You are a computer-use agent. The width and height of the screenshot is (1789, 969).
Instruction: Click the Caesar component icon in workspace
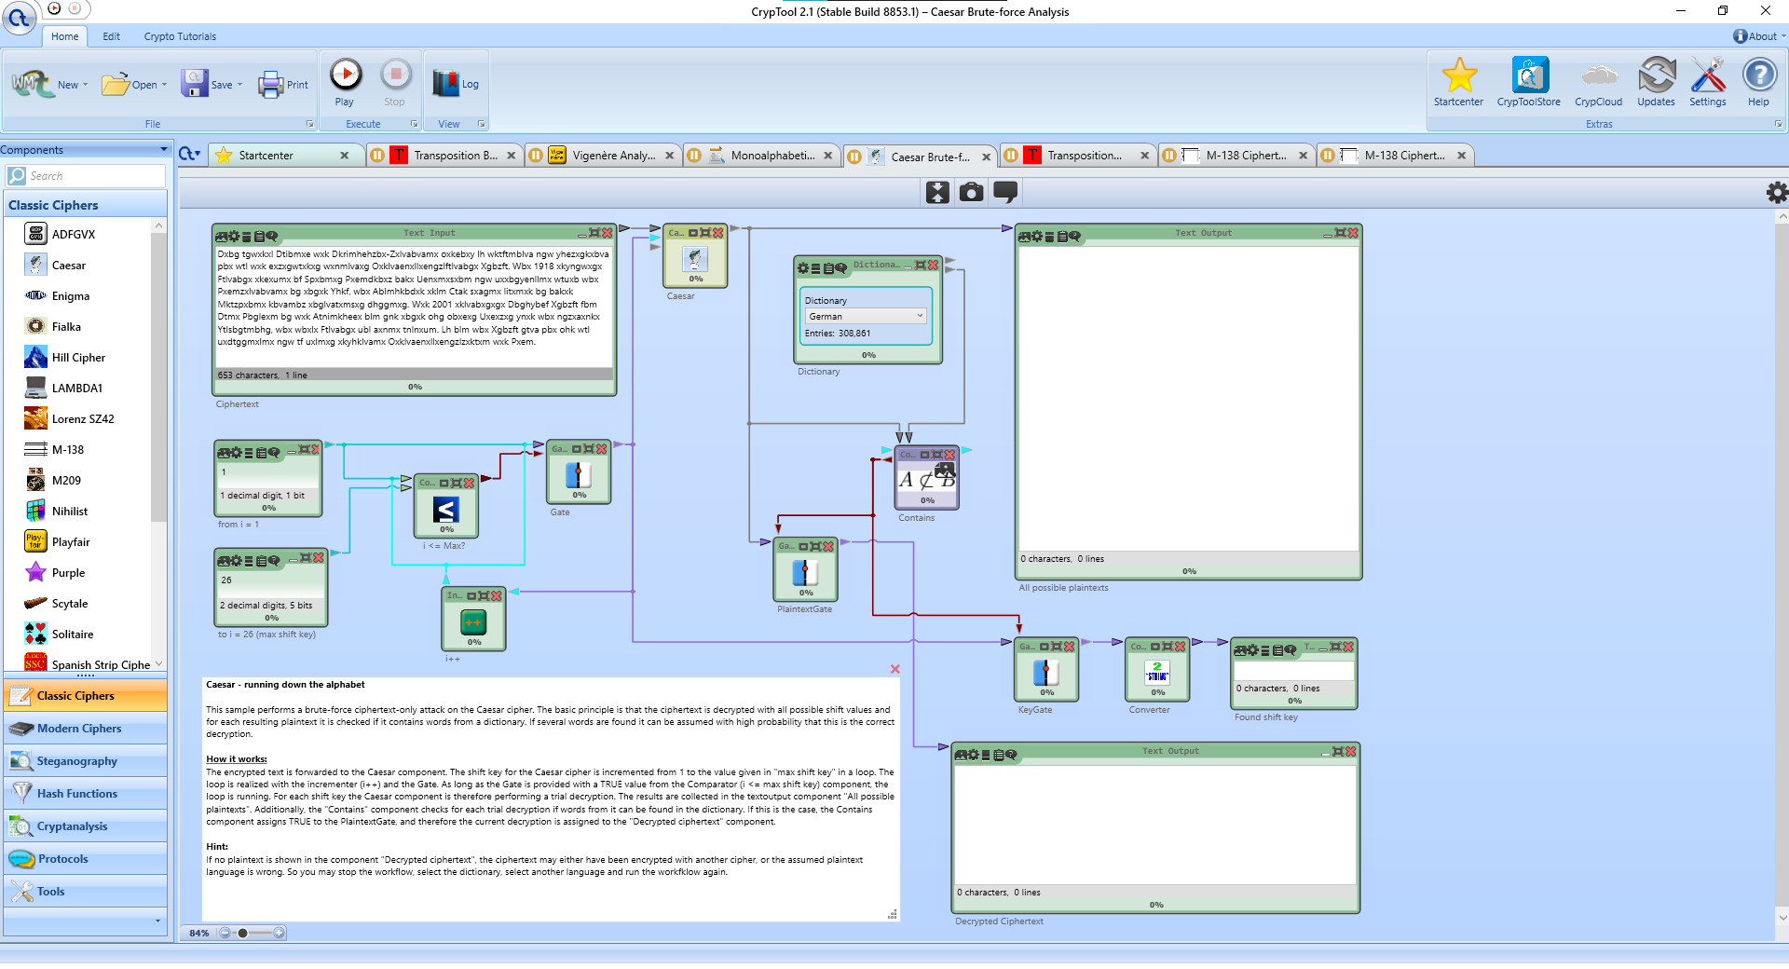(x=695, y=258)
